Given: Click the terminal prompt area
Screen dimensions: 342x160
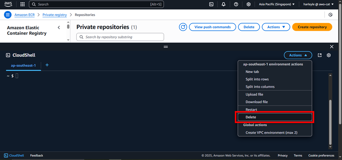Looking at the screenshot, I should [x=13, y=76].
